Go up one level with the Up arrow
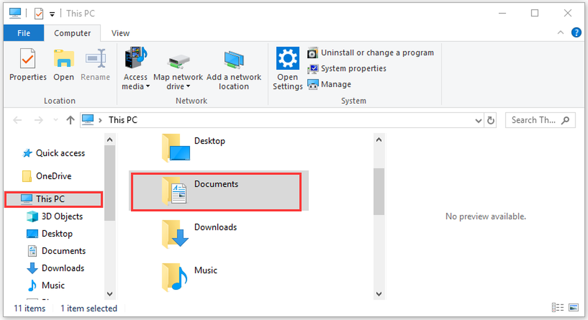Viewport: 588px width, 320px height. (x=70, y=120)
